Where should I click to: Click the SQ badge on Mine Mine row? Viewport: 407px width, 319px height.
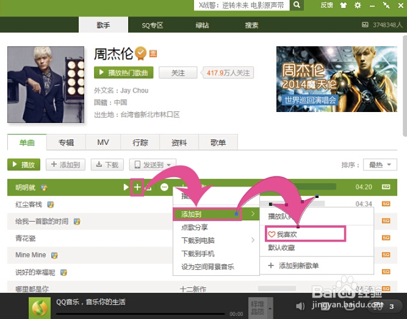386,255
